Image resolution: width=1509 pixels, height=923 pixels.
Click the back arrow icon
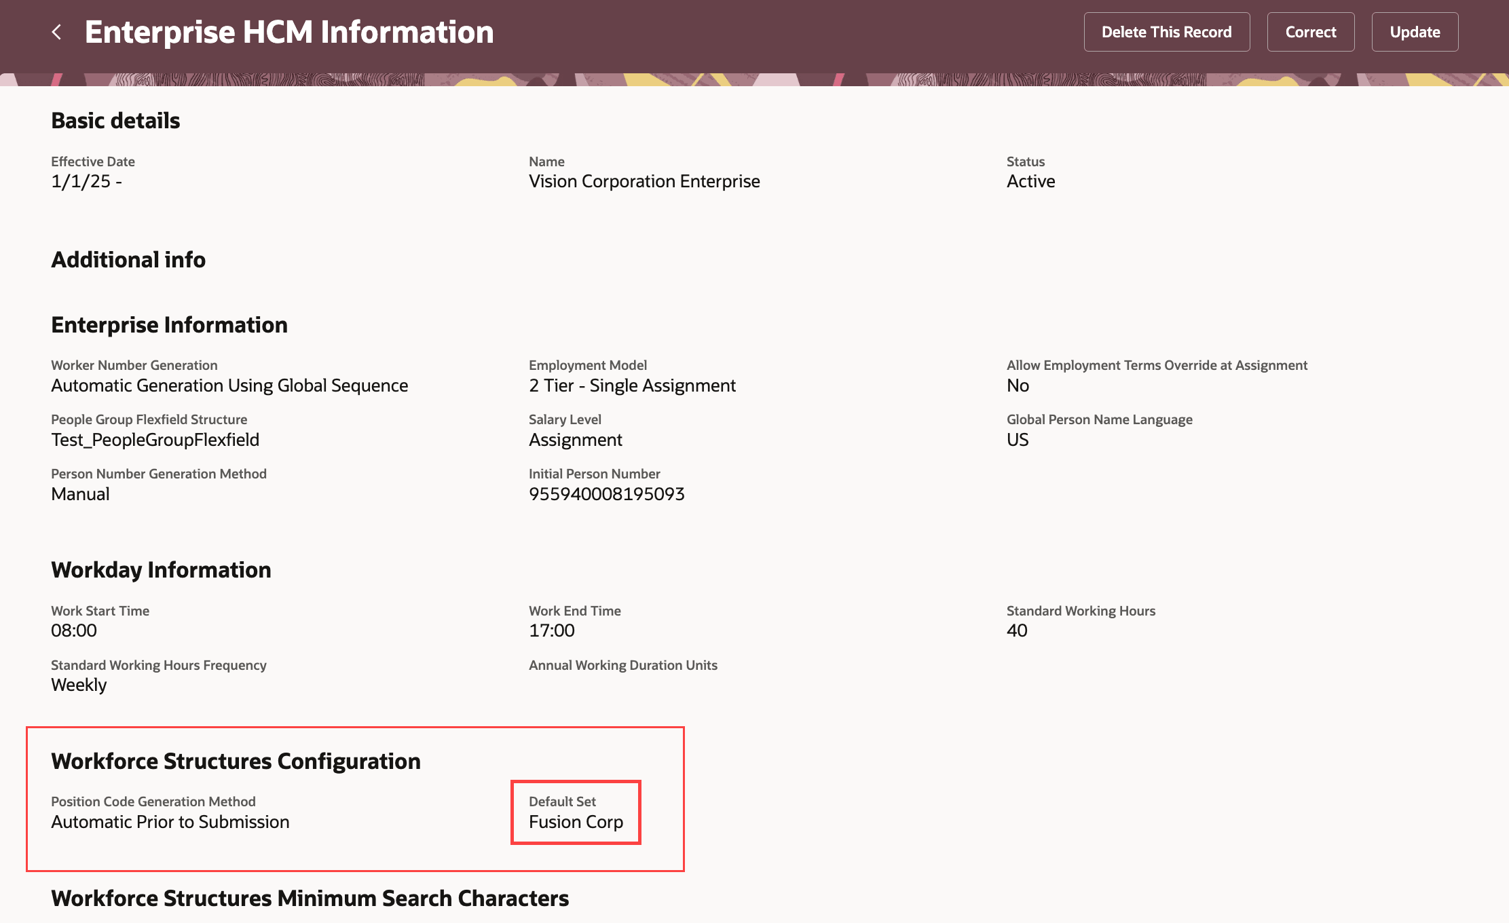(57, 32)
